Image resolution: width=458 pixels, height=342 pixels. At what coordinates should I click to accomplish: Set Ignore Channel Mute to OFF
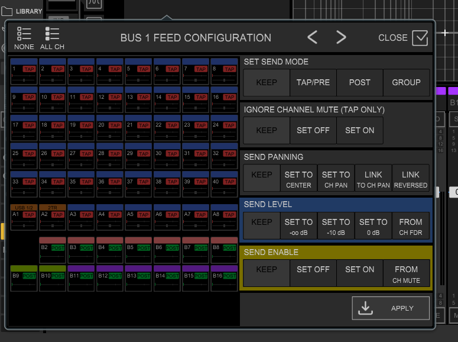313,131
